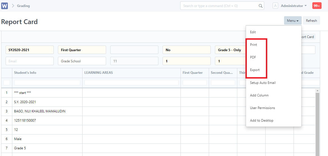Click the First Quarter column filter box

tap(195, 82)
